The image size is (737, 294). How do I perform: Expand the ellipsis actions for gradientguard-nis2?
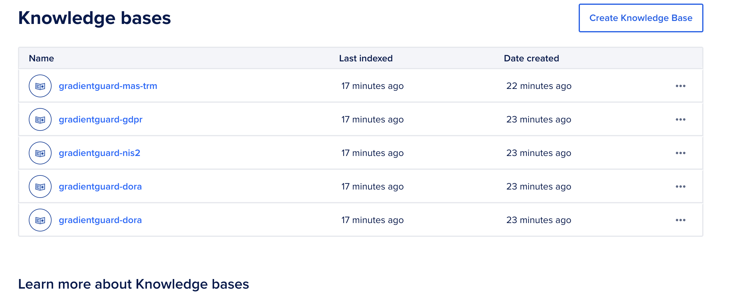point(680,153)
